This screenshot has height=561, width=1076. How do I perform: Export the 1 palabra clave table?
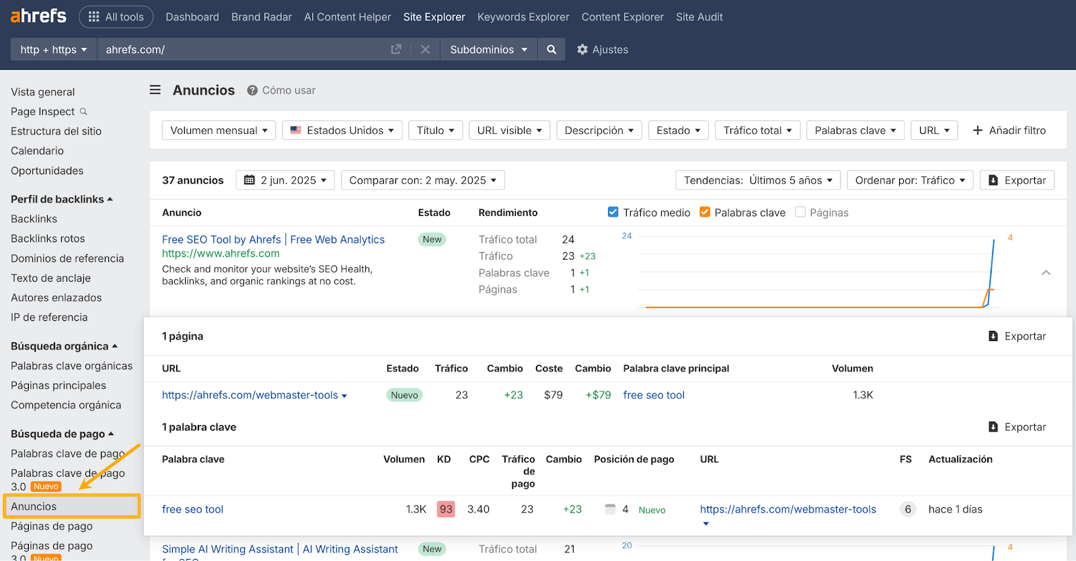[x=1017, y=427]
